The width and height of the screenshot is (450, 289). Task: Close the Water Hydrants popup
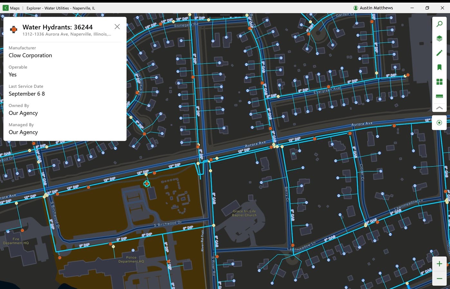[x=117, y=27]
